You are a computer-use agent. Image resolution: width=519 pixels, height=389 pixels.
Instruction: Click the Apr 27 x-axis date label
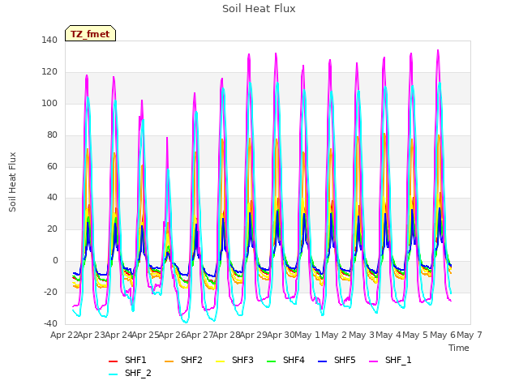point(199,335)
